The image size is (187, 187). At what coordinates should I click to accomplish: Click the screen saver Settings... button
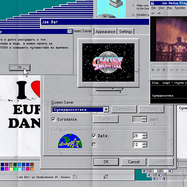pos(124,109)
